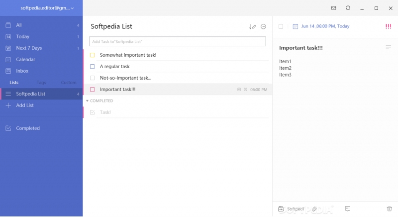Select the Not-so-important task... row
The height and width of the screenshot is (218, 398).
178,78
